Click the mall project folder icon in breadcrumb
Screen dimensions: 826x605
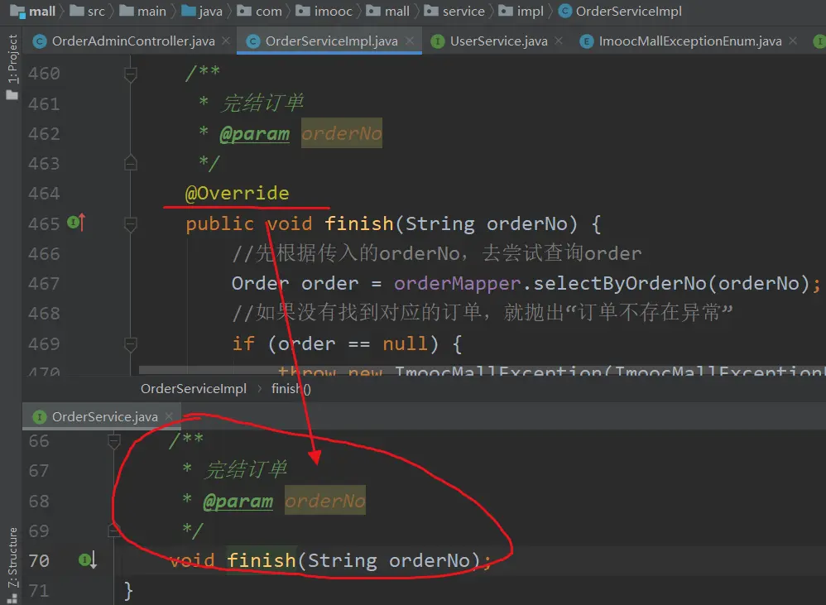(x=16, y=12)
